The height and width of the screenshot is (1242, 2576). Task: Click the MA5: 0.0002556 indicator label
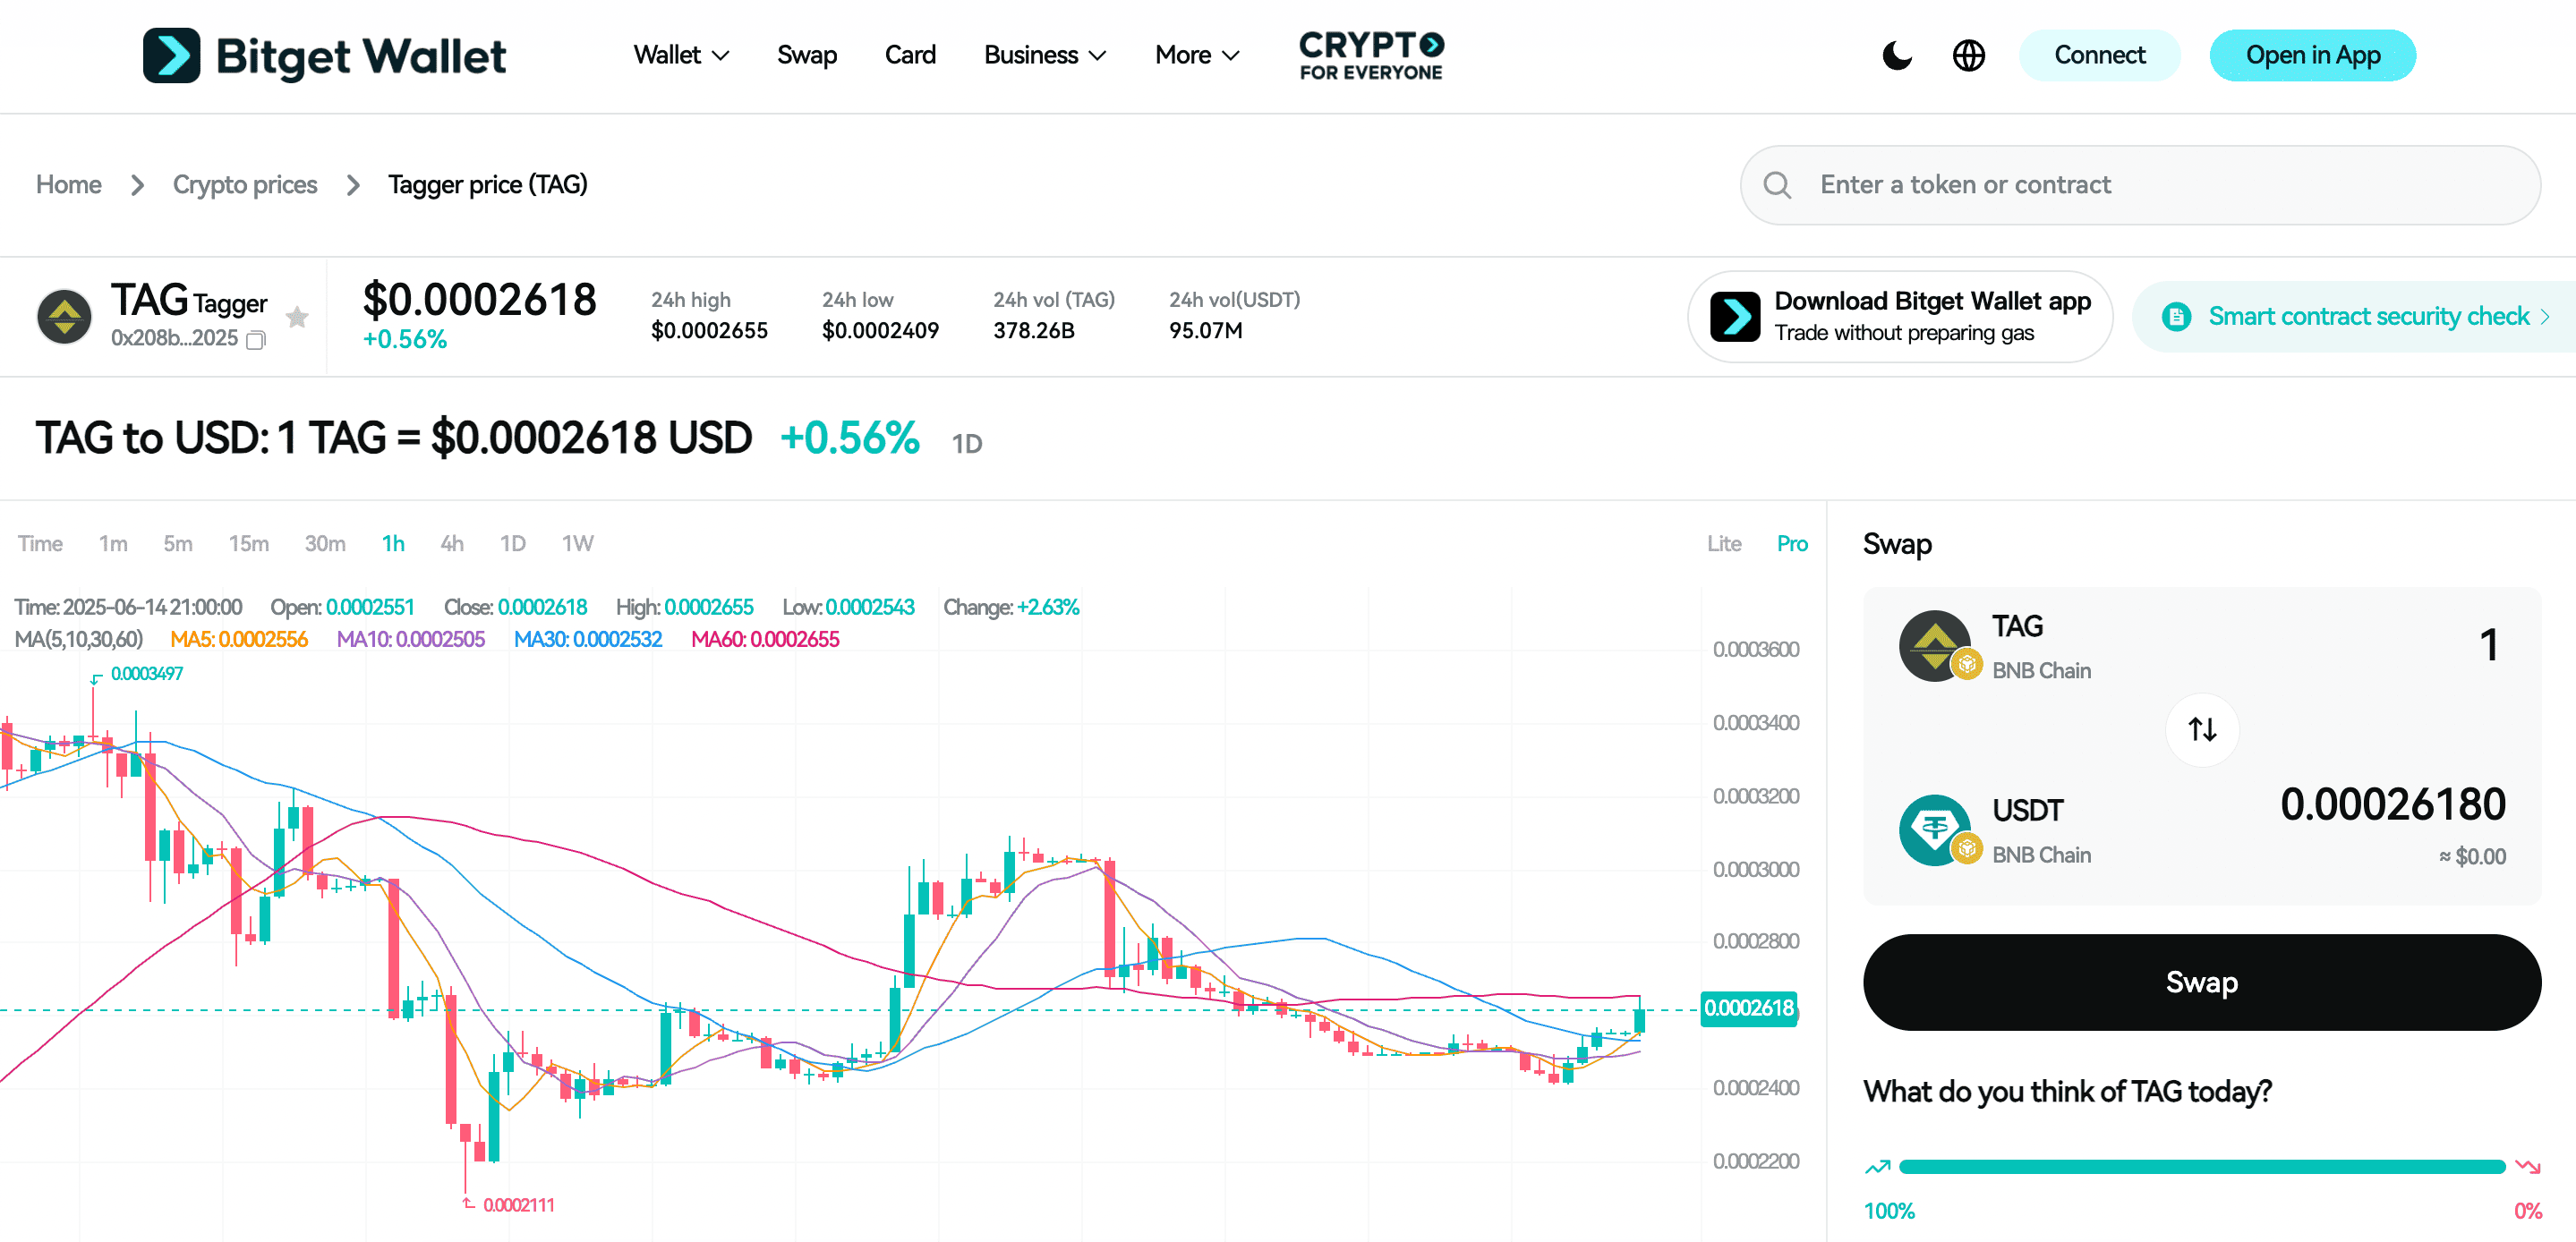(x=239, y=639)
